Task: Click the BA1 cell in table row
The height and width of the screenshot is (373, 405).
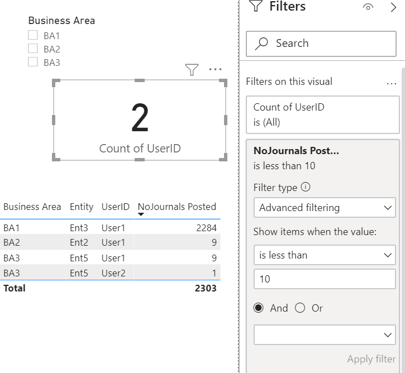Action: click(x=11, y=228)
